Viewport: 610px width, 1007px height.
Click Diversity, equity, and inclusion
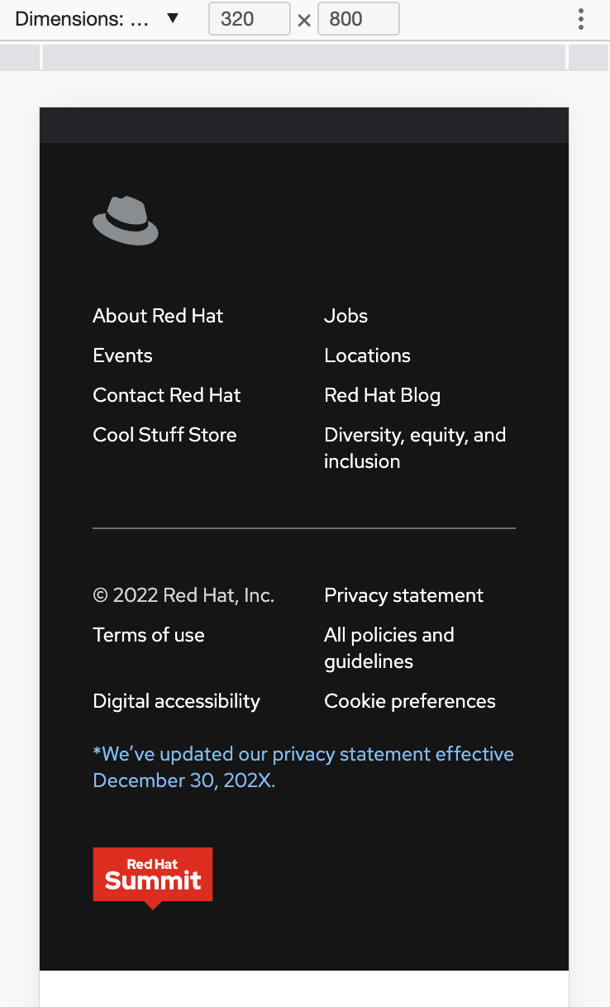415,447
